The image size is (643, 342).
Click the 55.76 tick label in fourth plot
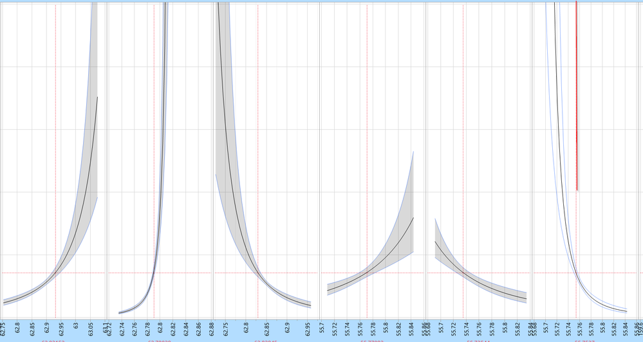pos(360,328)
